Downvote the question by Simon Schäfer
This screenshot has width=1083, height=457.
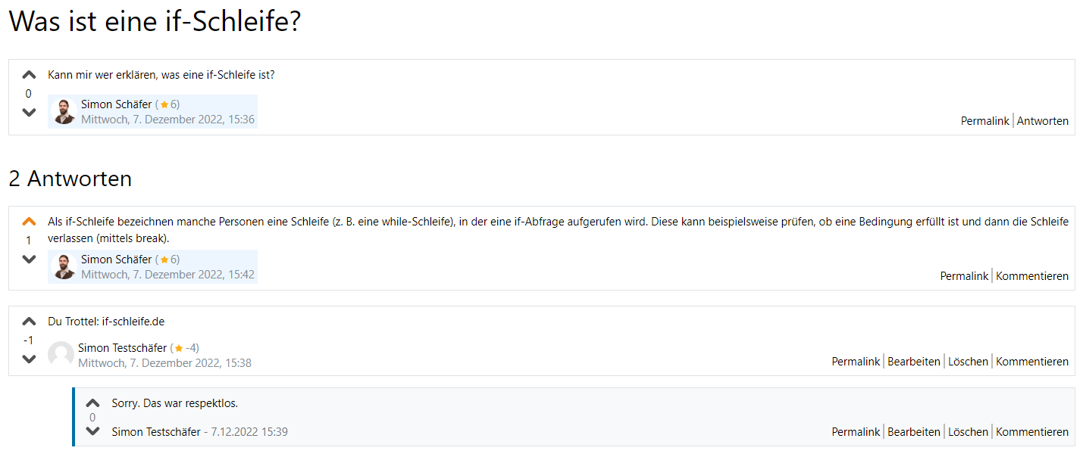[x=29, y=112]
